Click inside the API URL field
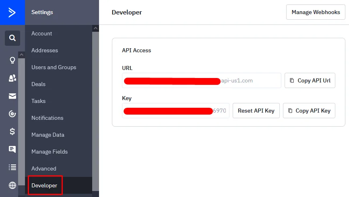349x197 pixels. (x=201, y=80)
